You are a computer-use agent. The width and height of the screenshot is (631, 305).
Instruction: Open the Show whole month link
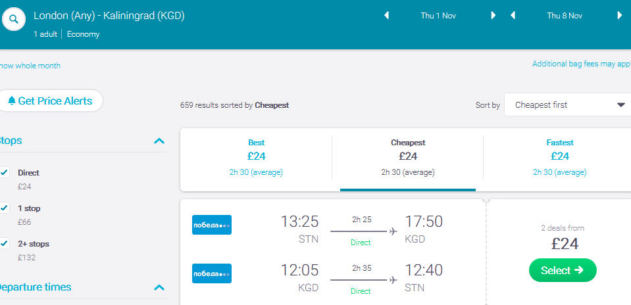click(30, 66)
